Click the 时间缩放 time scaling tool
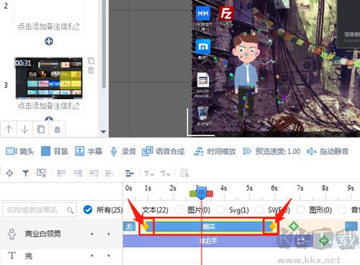This screenshot has height=265, width=360. [215, 151]
